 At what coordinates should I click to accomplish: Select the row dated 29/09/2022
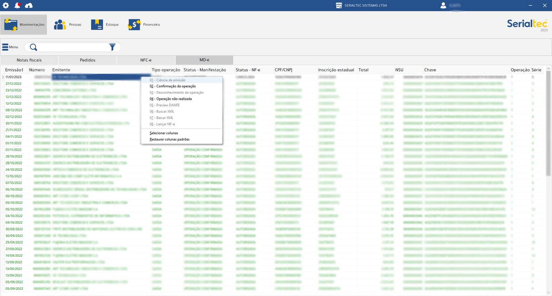(273, 242)
